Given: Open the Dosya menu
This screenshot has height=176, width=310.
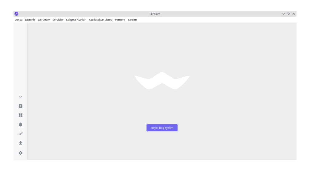Looking at the screenshot, I should coord(18,20).
